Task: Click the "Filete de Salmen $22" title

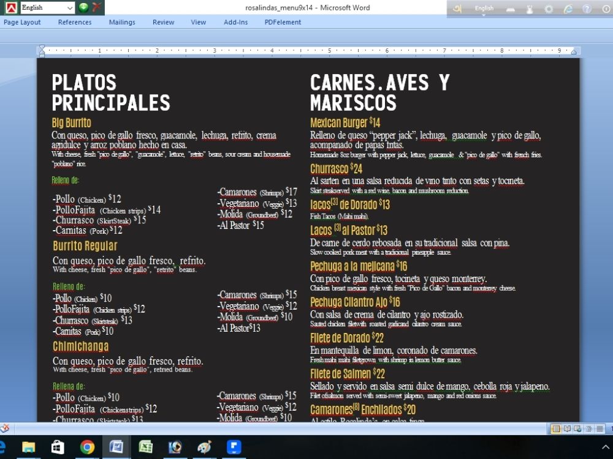Action: (348, 374)
